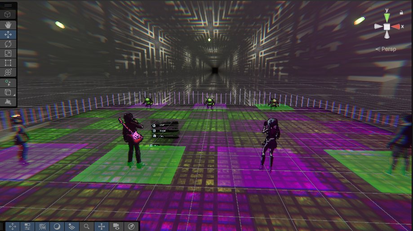413x231 pixels.
Task: Select the purple twin-tail character
Action: point(271,144)
